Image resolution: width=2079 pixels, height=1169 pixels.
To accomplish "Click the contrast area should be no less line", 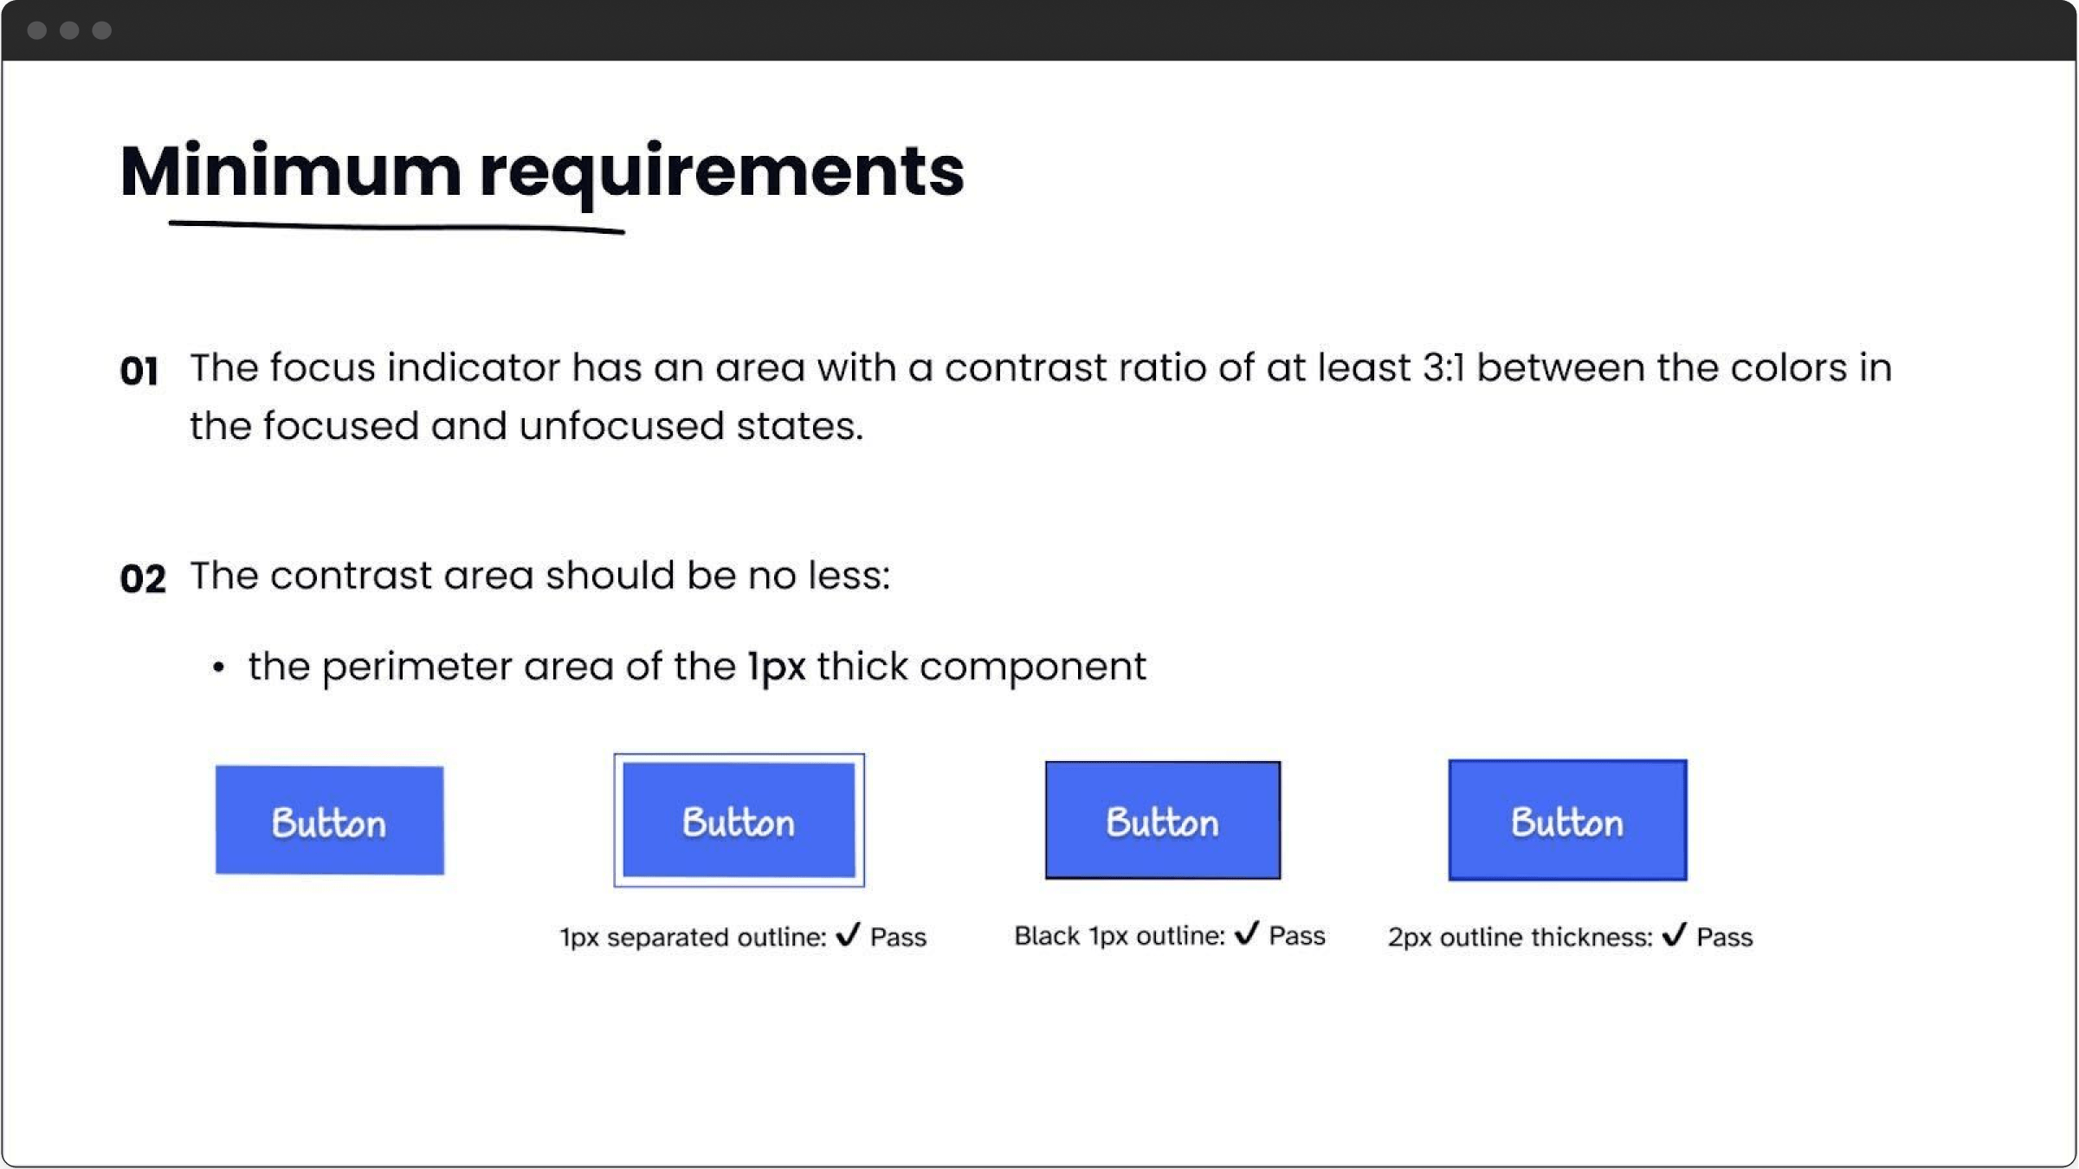I will pyautogui.click(x=540, y=576).
